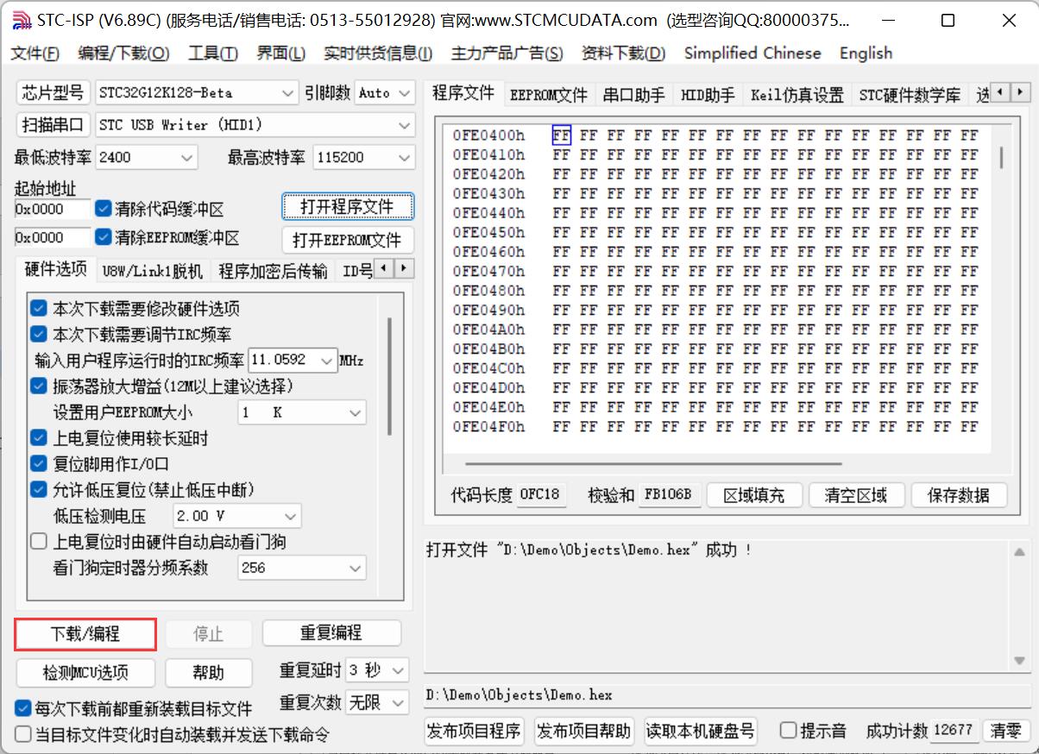
Task: Click hex viewer vertical scrollbar thumb
Action: [1000, 159]
